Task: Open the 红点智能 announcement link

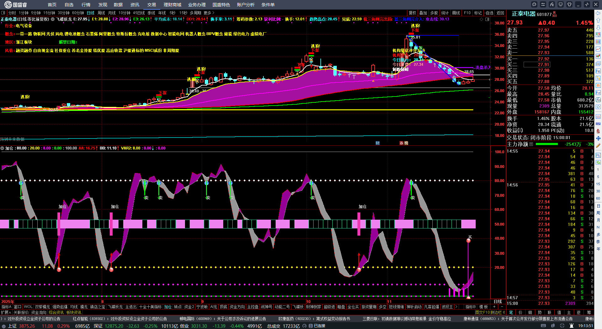Action: click(120, 319)
